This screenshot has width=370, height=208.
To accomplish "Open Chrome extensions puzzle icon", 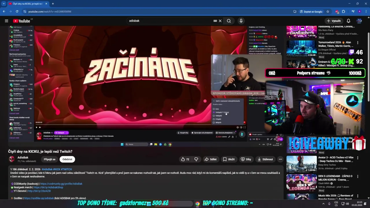I will pos(343,12).
